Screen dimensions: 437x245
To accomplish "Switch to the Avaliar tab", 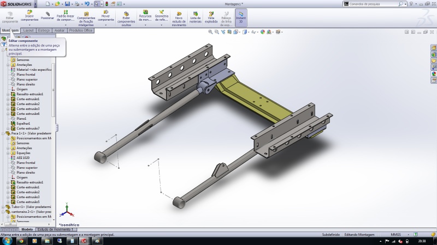I will pos(60,30).
